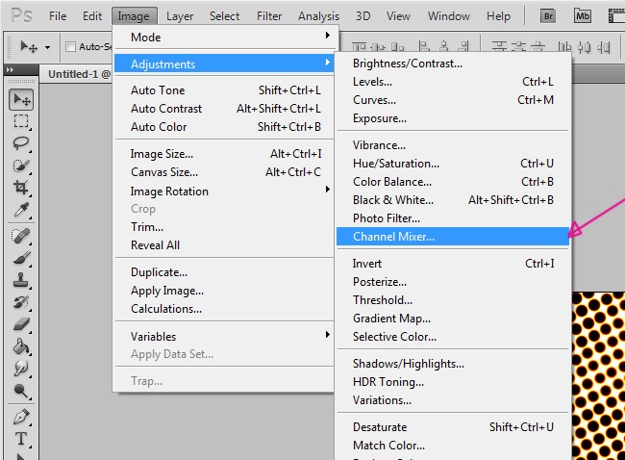Screen dimensions: 625x460
Task: Select the Eraser tool
Action: click(x=21, y=325)
